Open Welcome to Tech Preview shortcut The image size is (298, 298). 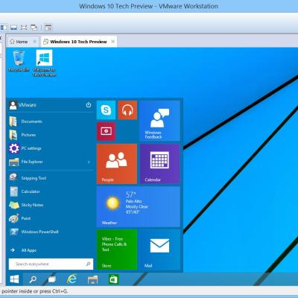[44, 63]
